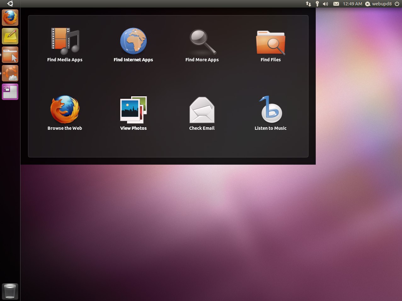Open Find Internet Apps globe icon

[x=133, y=41]
